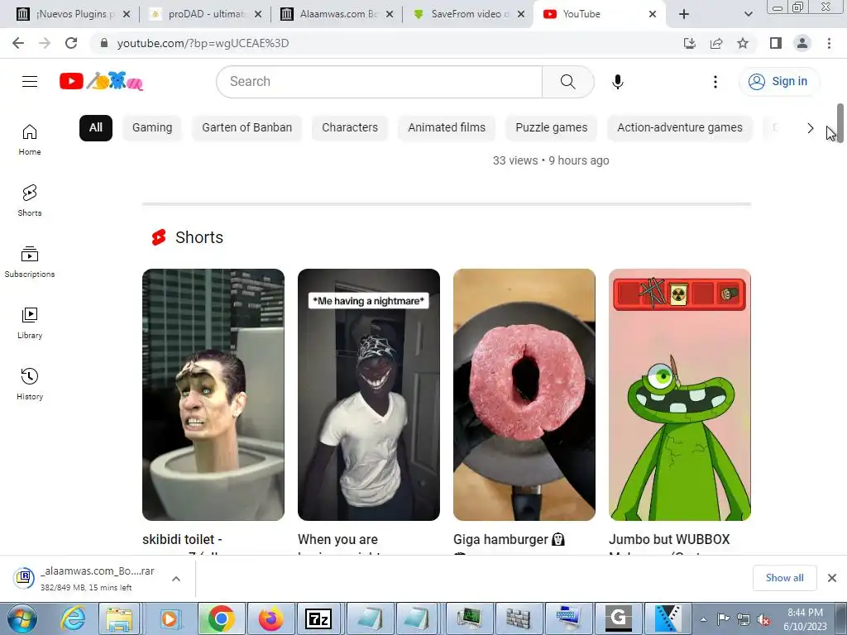Open Chrome from the taskbar
This screenshot has height=635, width=847.
coord(222,618)
